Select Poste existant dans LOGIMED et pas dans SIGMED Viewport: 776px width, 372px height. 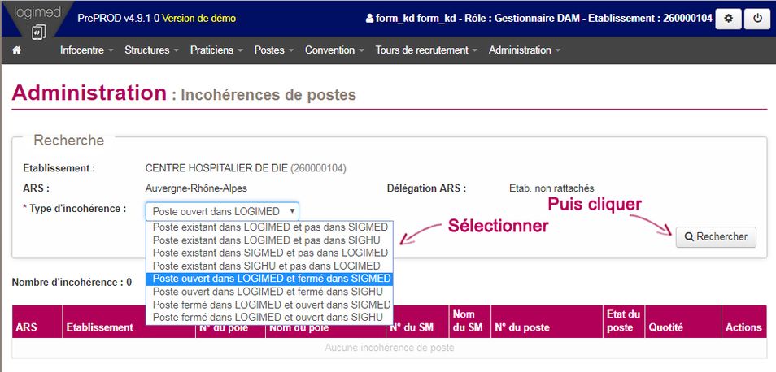click(x=270, y=227)
